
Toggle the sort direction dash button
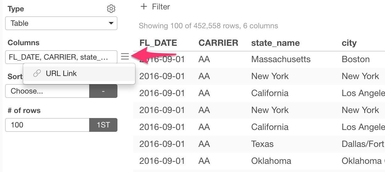click(x=103, y=91)
